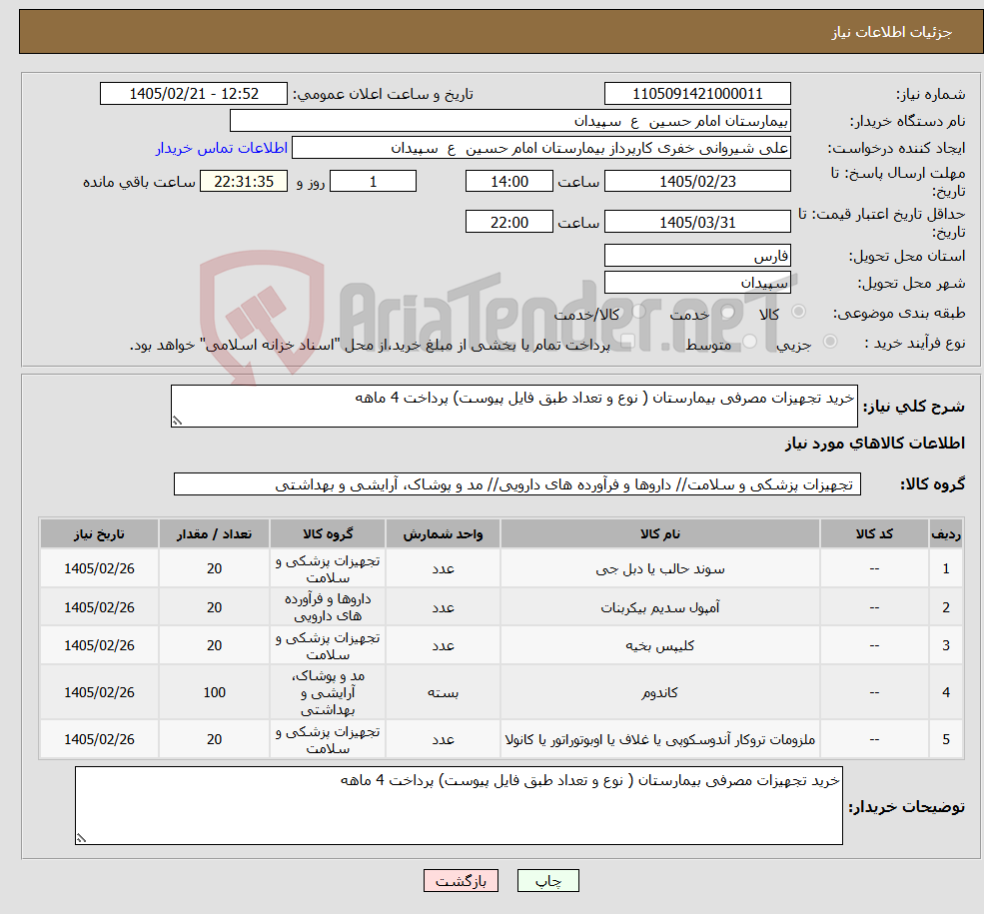
Task: Click the resize grip of شرح کلی نیاز textarea
Action: (177, 421)
